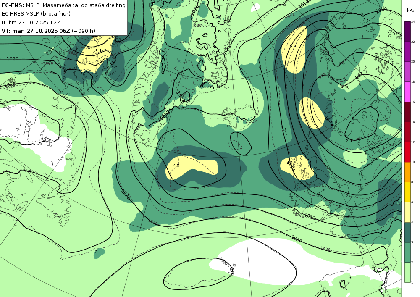Click the 24 tick label on colorbar
Viewport: 420px width, 297px height.
tap(413, 22)
